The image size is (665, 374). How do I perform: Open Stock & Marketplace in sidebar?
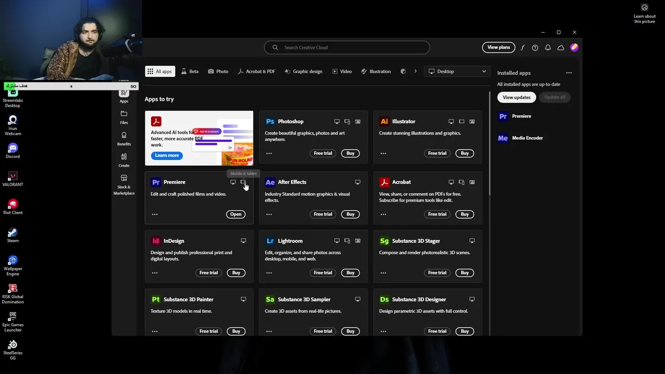click(124, 185)
